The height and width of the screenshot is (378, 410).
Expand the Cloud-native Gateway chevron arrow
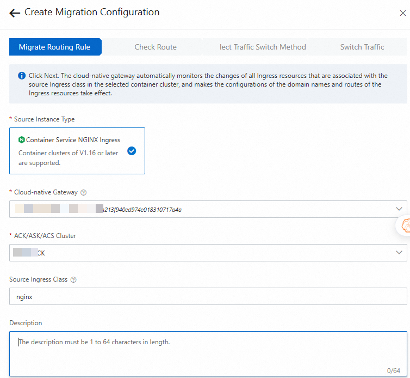399,209
